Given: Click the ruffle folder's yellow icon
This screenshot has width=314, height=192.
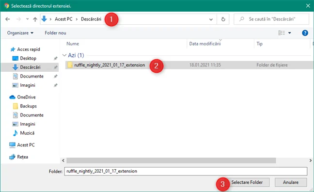Looking at the screenshot, I should (x=70, y=65).
